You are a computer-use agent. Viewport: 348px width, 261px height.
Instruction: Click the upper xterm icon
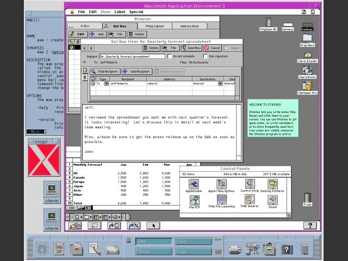click(52, 189)
